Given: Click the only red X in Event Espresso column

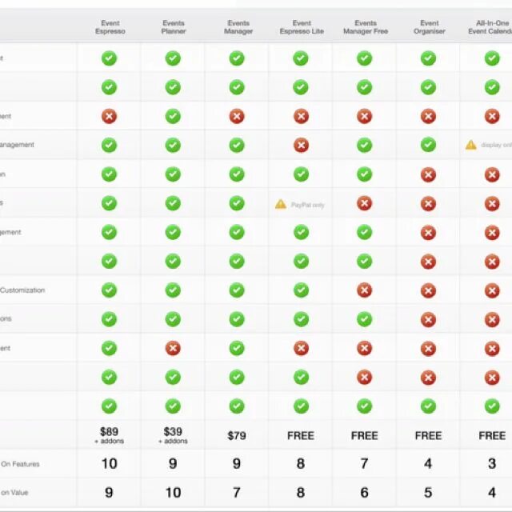Looking at the screenshot, I should tap(109, 117).
